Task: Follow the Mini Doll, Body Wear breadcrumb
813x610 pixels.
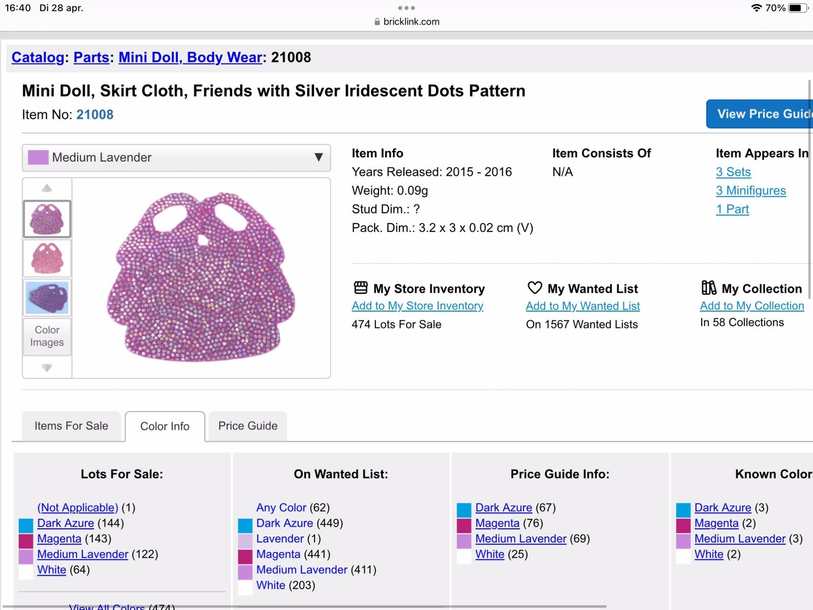Action: (x=191, y=57)
